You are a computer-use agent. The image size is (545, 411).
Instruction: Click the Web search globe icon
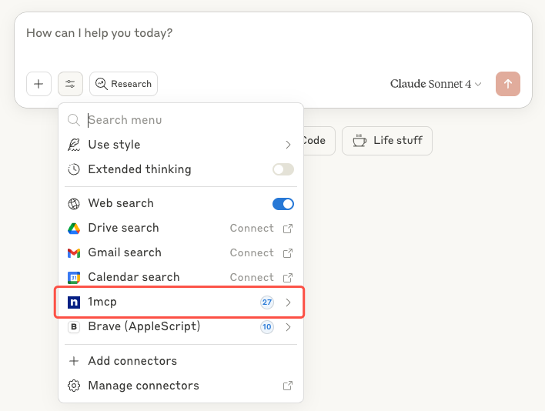tap(74, 204)
